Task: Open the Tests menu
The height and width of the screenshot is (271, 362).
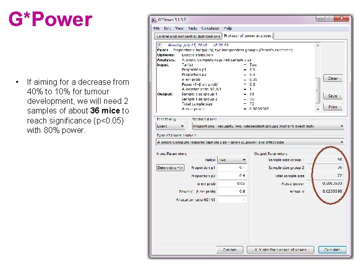Action: [x=193, y=28]
